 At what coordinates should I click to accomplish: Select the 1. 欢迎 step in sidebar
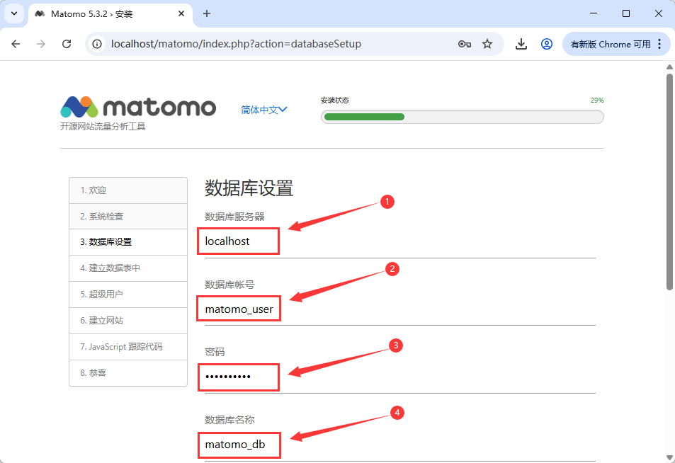(x=128, y=190)
